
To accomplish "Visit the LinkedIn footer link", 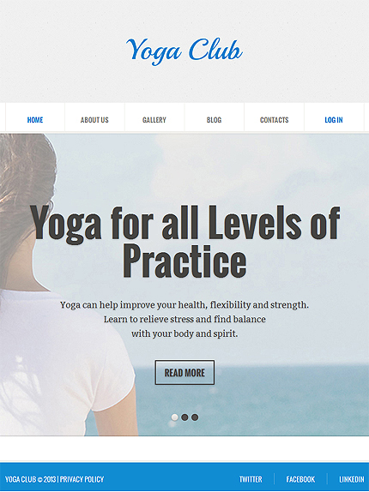I will click(x=352, y=479).
